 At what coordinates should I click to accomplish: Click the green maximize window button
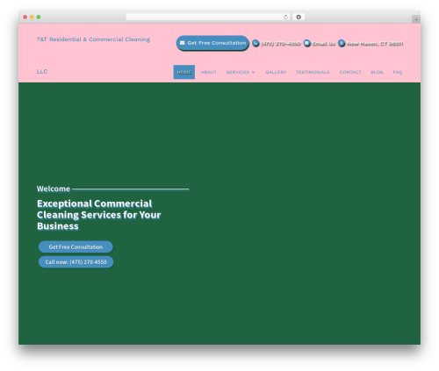tap(39, 17)
